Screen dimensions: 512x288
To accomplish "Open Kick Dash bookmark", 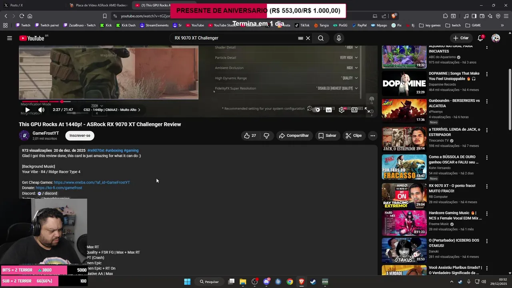I will (x=126, y=25).
